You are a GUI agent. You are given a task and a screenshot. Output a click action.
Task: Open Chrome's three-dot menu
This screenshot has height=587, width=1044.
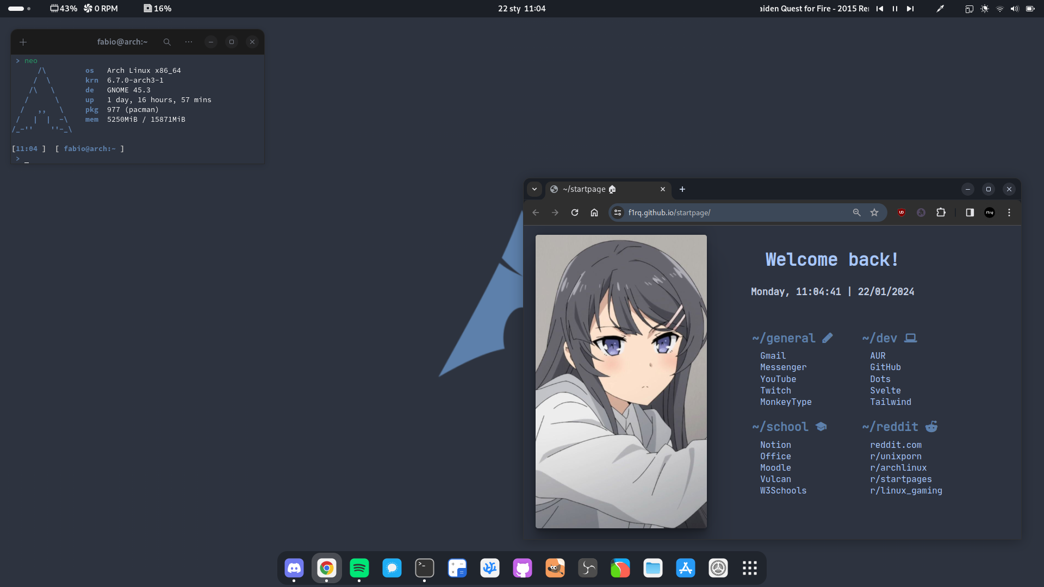point(1009,213)
